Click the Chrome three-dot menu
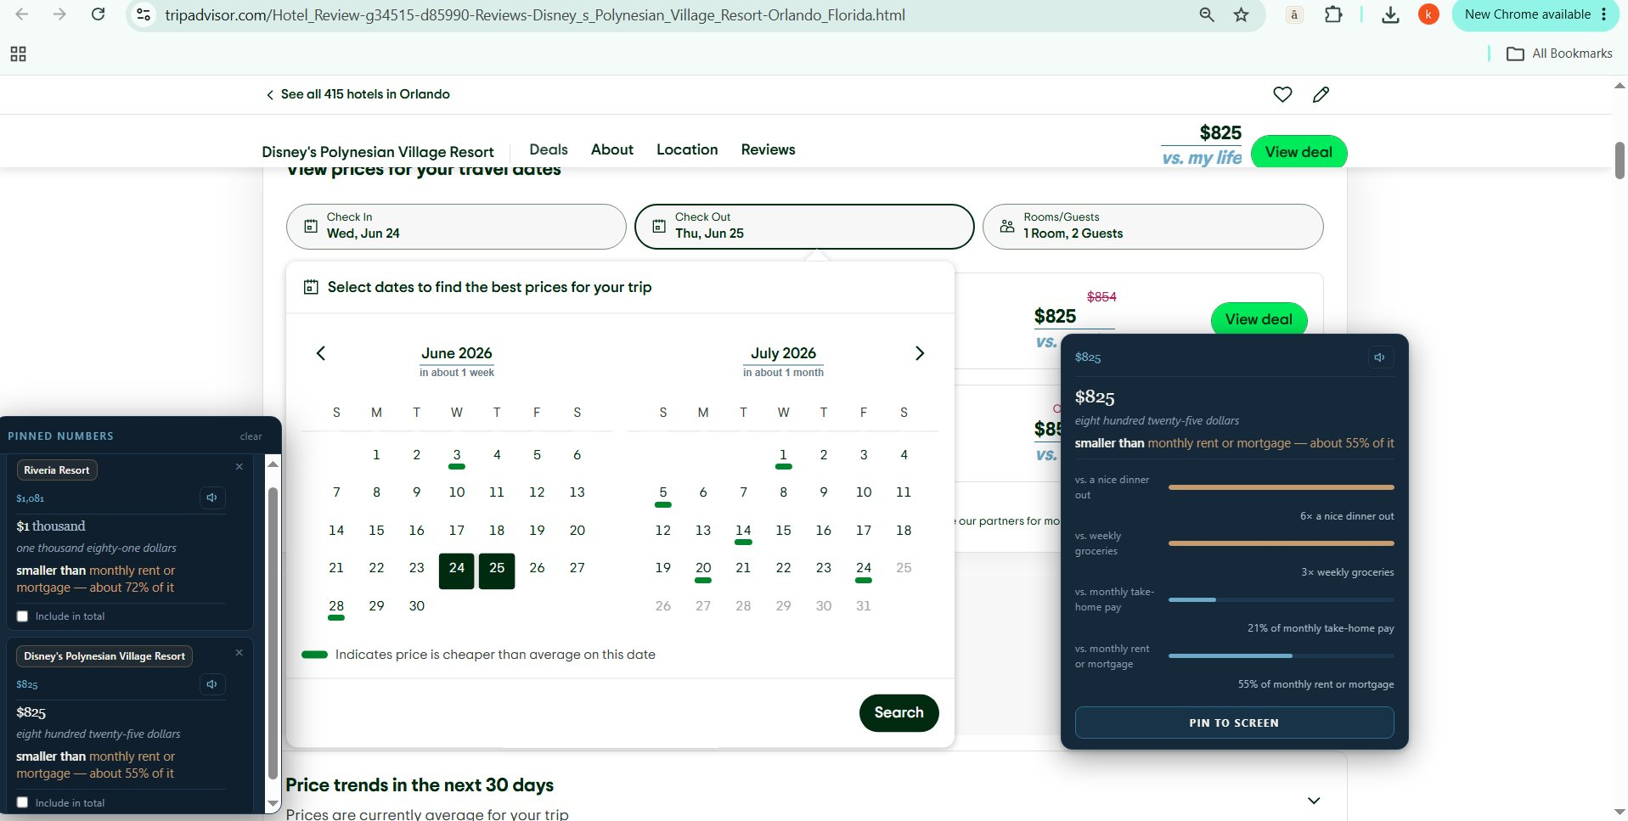 tap(1603, 14)
